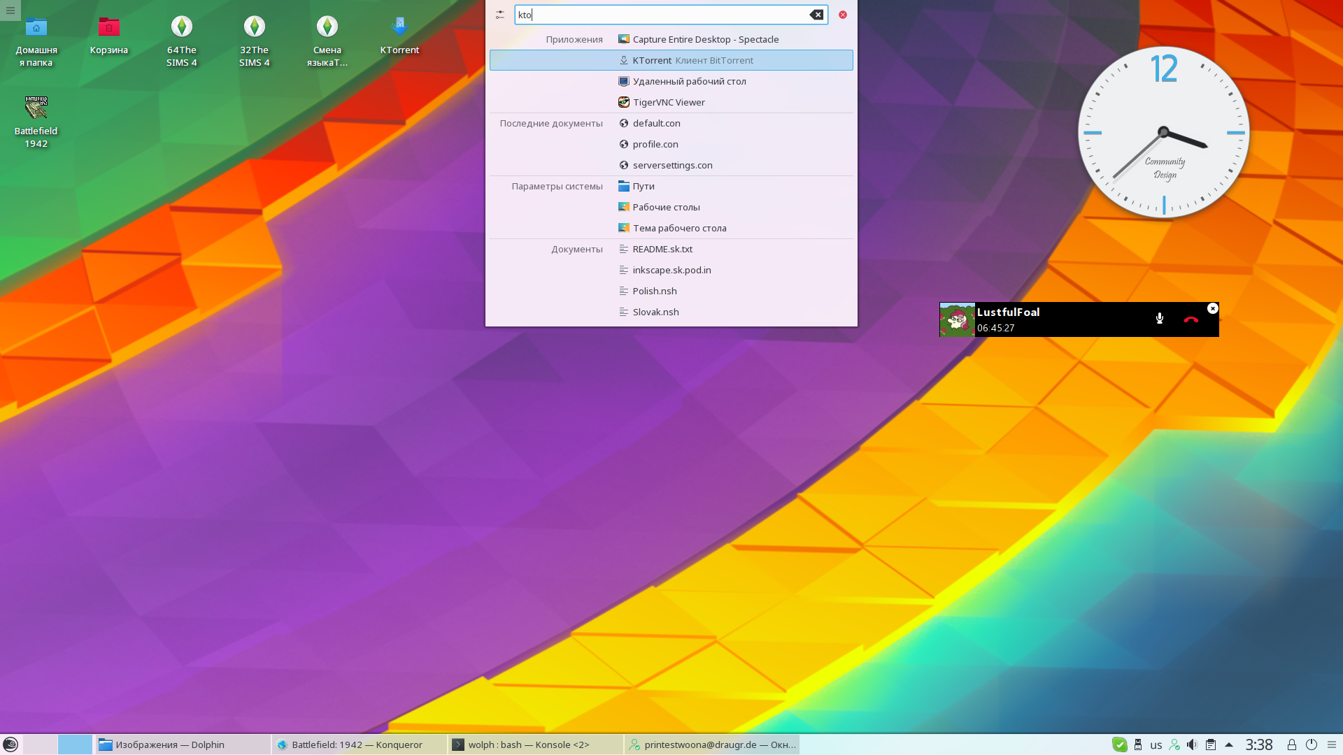Select the KTorrent desktop shortcut icon
Image resolution: width=1343 pixels, height=755 pixels.
399,36
